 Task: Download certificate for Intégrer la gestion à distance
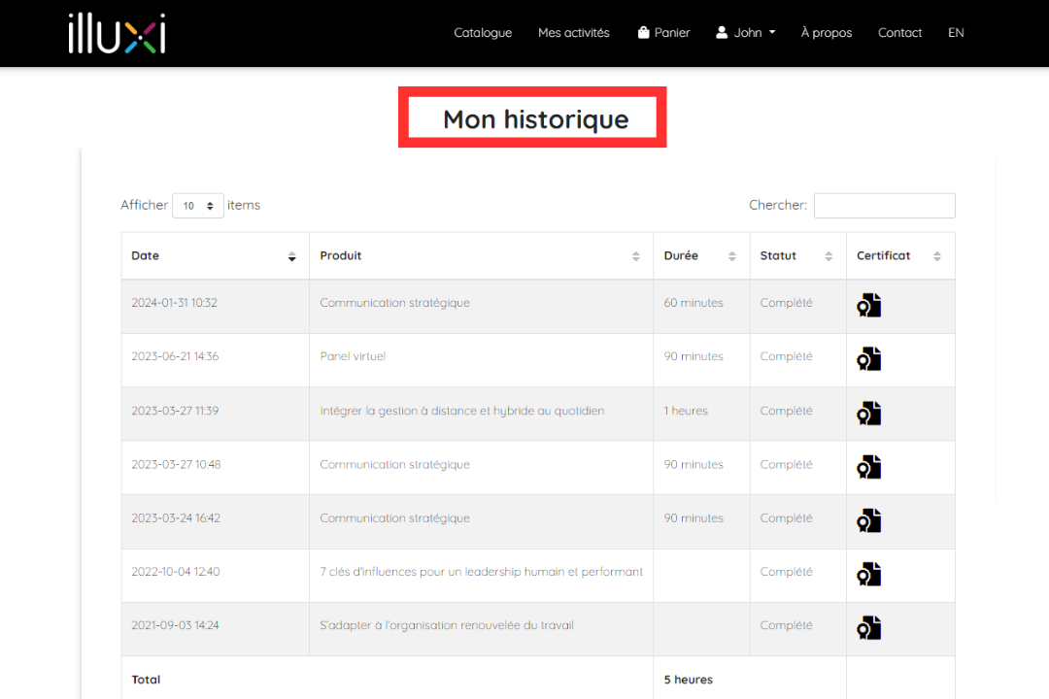coord(868,414)
